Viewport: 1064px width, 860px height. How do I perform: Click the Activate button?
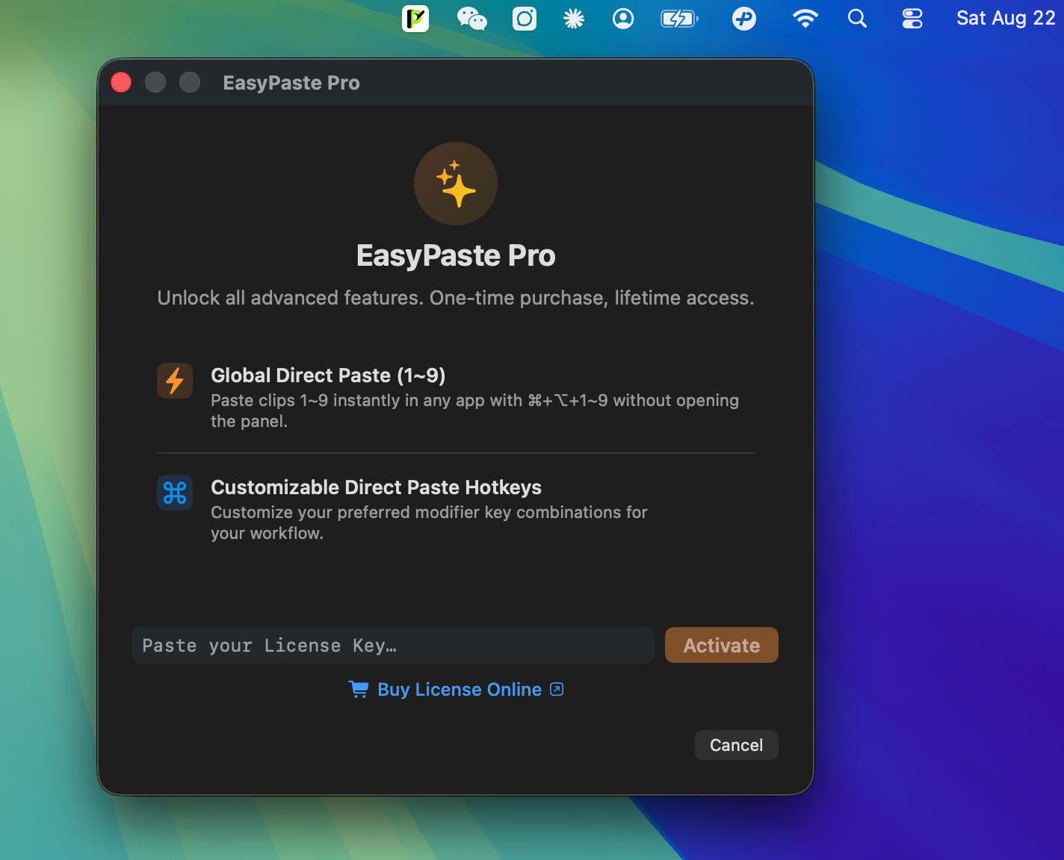(722, 645)
